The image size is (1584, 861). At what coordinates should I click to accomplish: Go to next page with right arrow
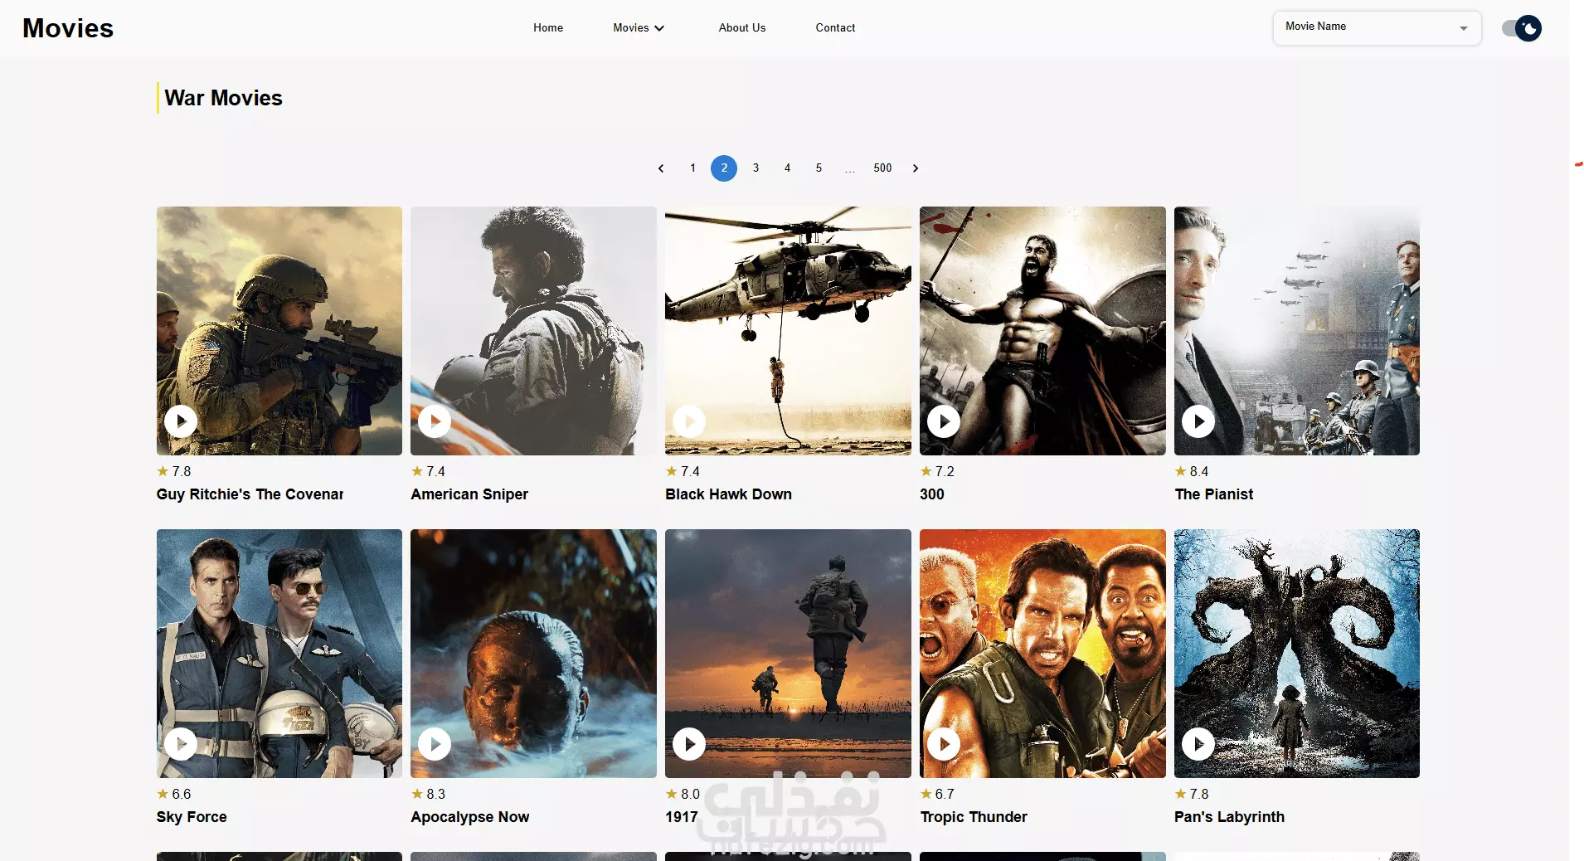(x=916, y=168)
